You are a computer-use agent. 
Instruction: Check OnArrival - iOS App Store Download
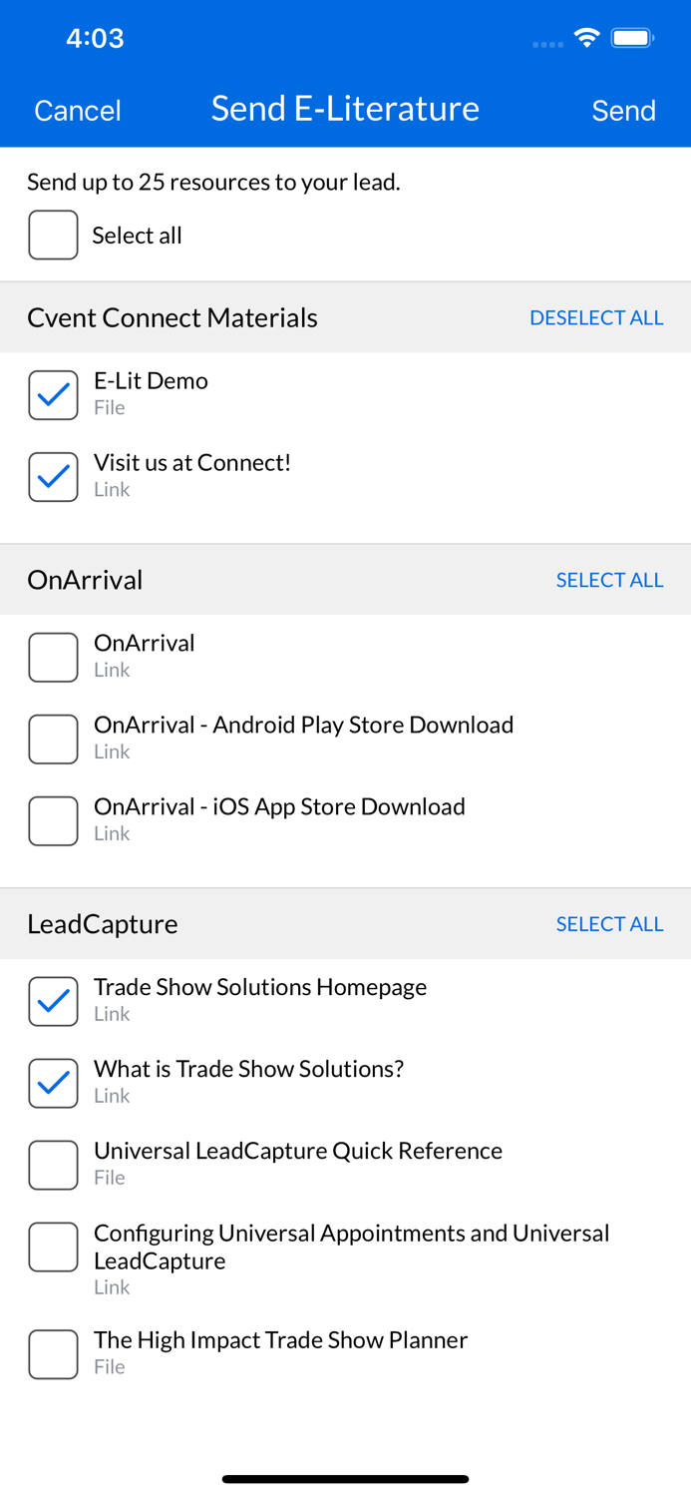pos(53,820)
